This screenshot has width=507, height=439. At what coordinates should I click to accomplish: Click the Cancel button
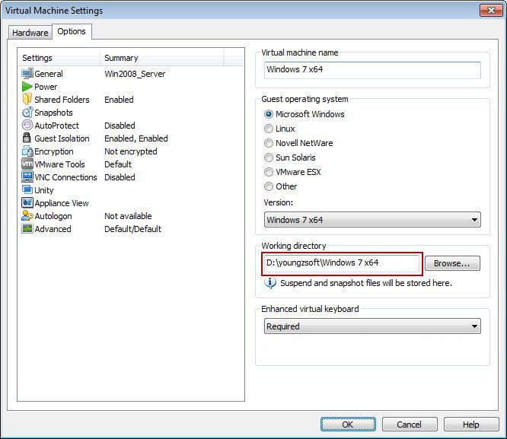410,424
